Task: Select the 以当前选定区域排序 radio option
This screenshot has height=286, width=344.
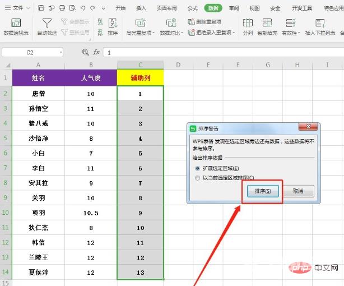Action: tap(197, 178)
